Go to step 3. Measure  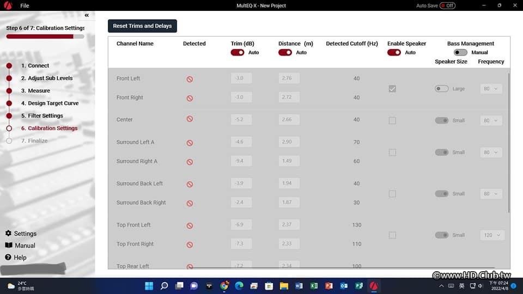click(x=36, y=91)
